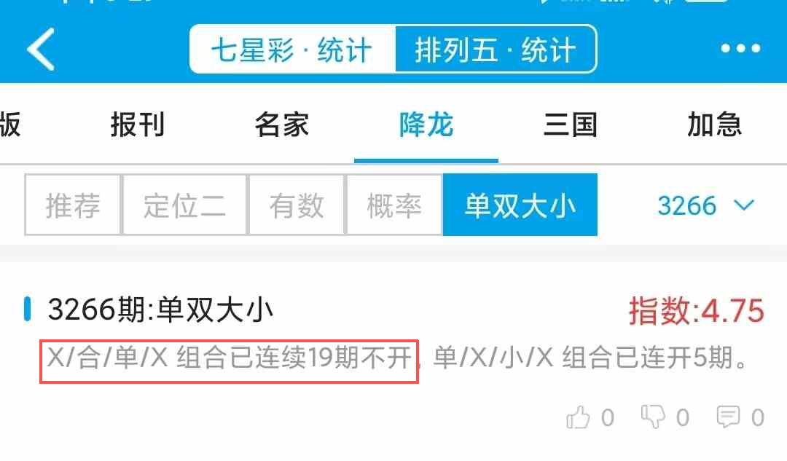Select the 有数 filter button
Image resolution: width=787 pixels, height=461 pixels.
(296, 205)
